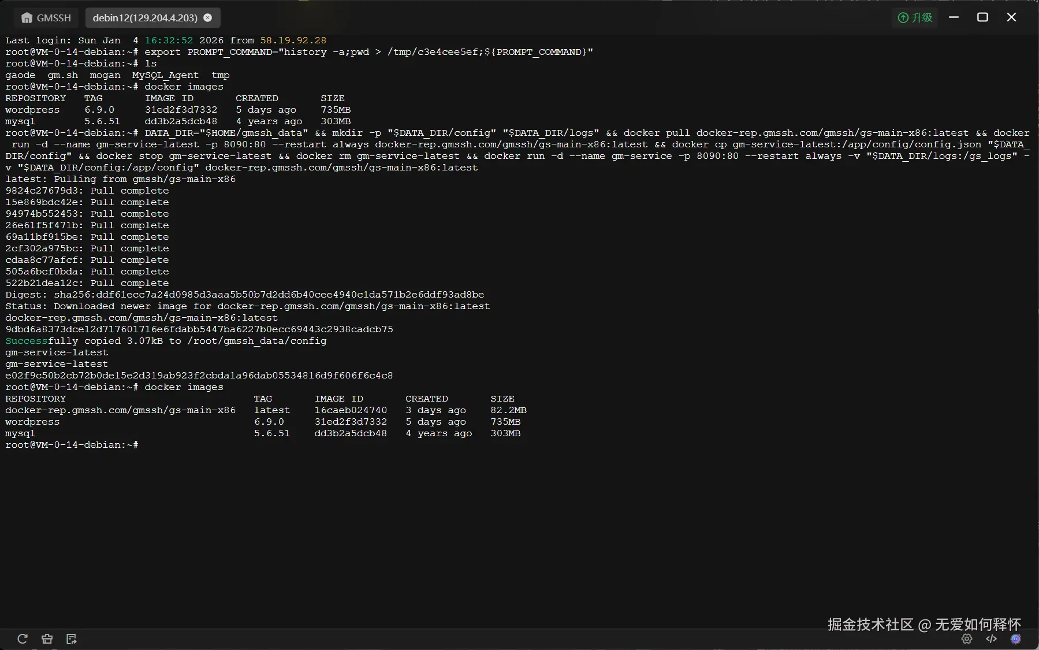Close the debin12 session tab
The height and width of the screenshot is (650, 1039).
pos(208,18)
